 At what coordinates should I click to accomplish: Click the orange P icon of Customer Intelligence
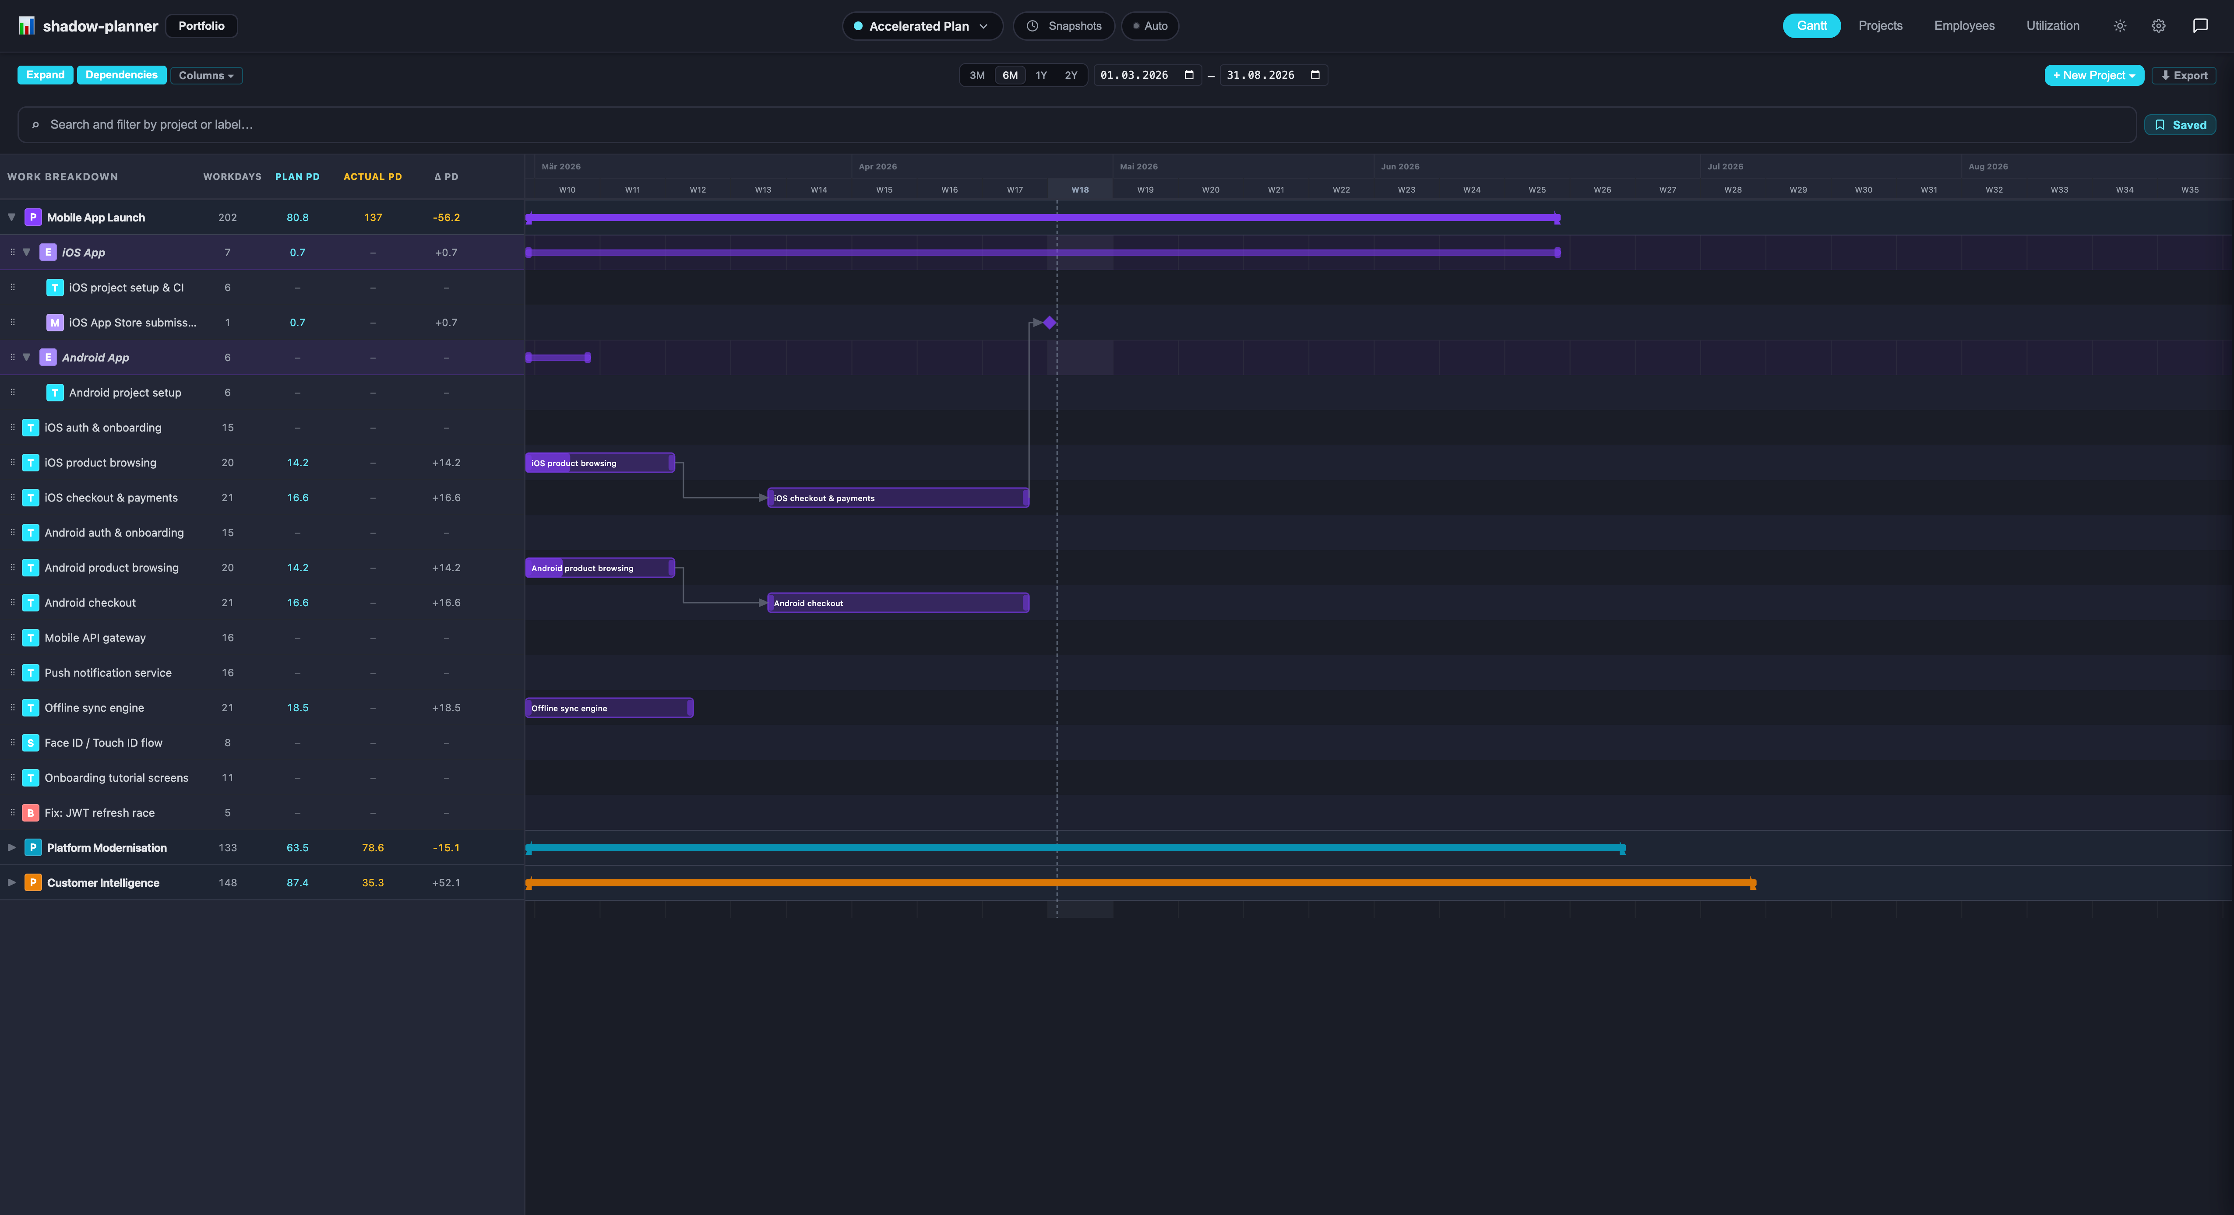point(33,883)
